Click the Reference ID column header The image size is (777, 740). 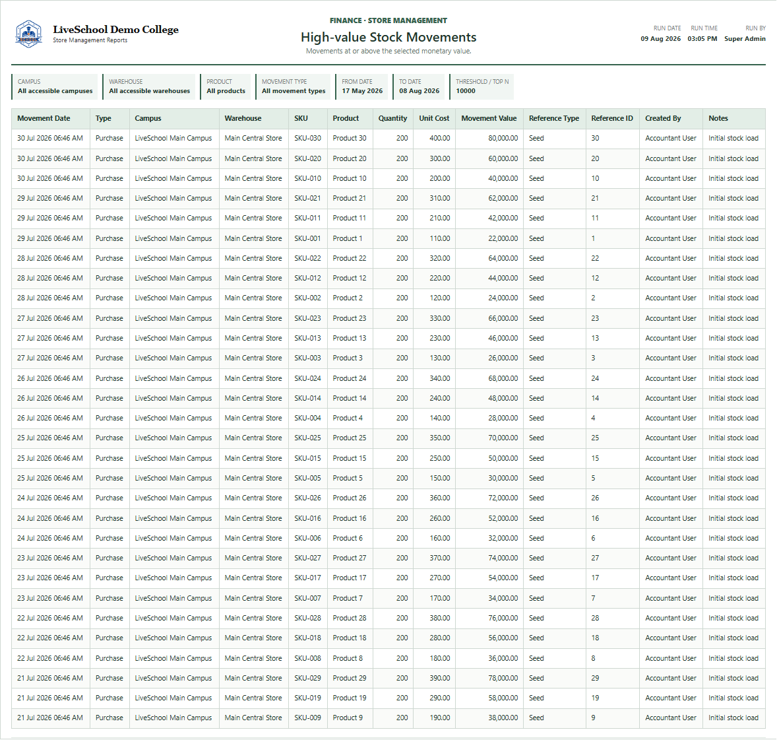[612, 119]
